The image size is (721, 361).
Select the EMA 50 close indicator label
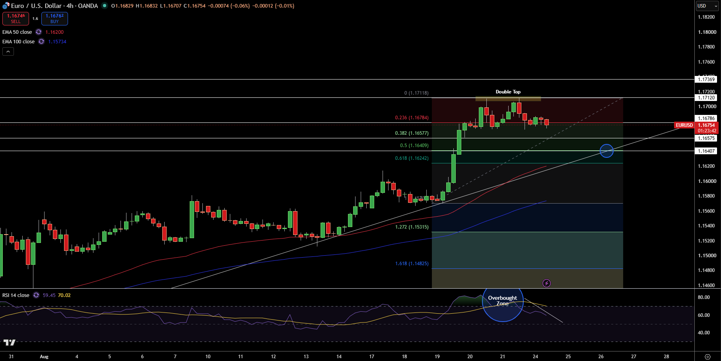coord(17,32)
